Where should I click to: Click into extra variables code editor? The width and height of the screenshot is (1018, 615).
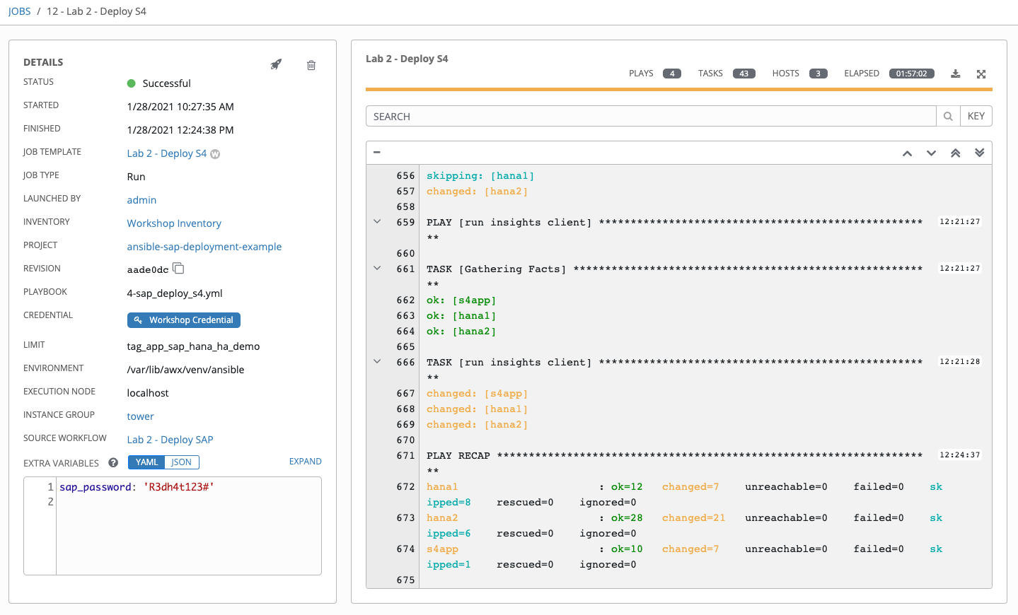(x=188, y=526)
